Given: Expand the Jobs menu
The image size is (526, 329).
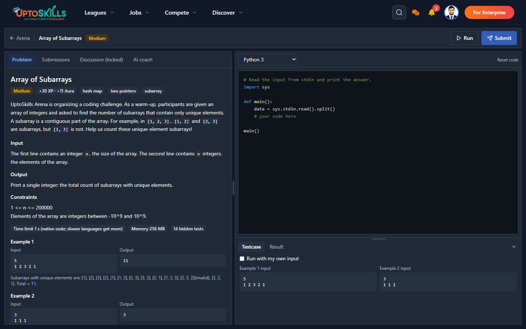Looking at the screenshot, I should (139, 12).
